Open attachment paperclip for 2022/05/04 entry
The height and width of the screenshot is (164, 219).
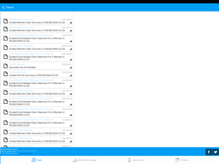click(x=71, y=133)
